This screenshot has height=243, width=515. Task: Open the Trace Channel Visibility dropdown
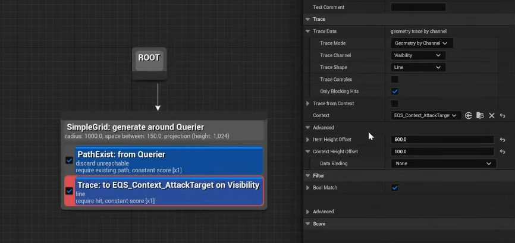point(417,55)
